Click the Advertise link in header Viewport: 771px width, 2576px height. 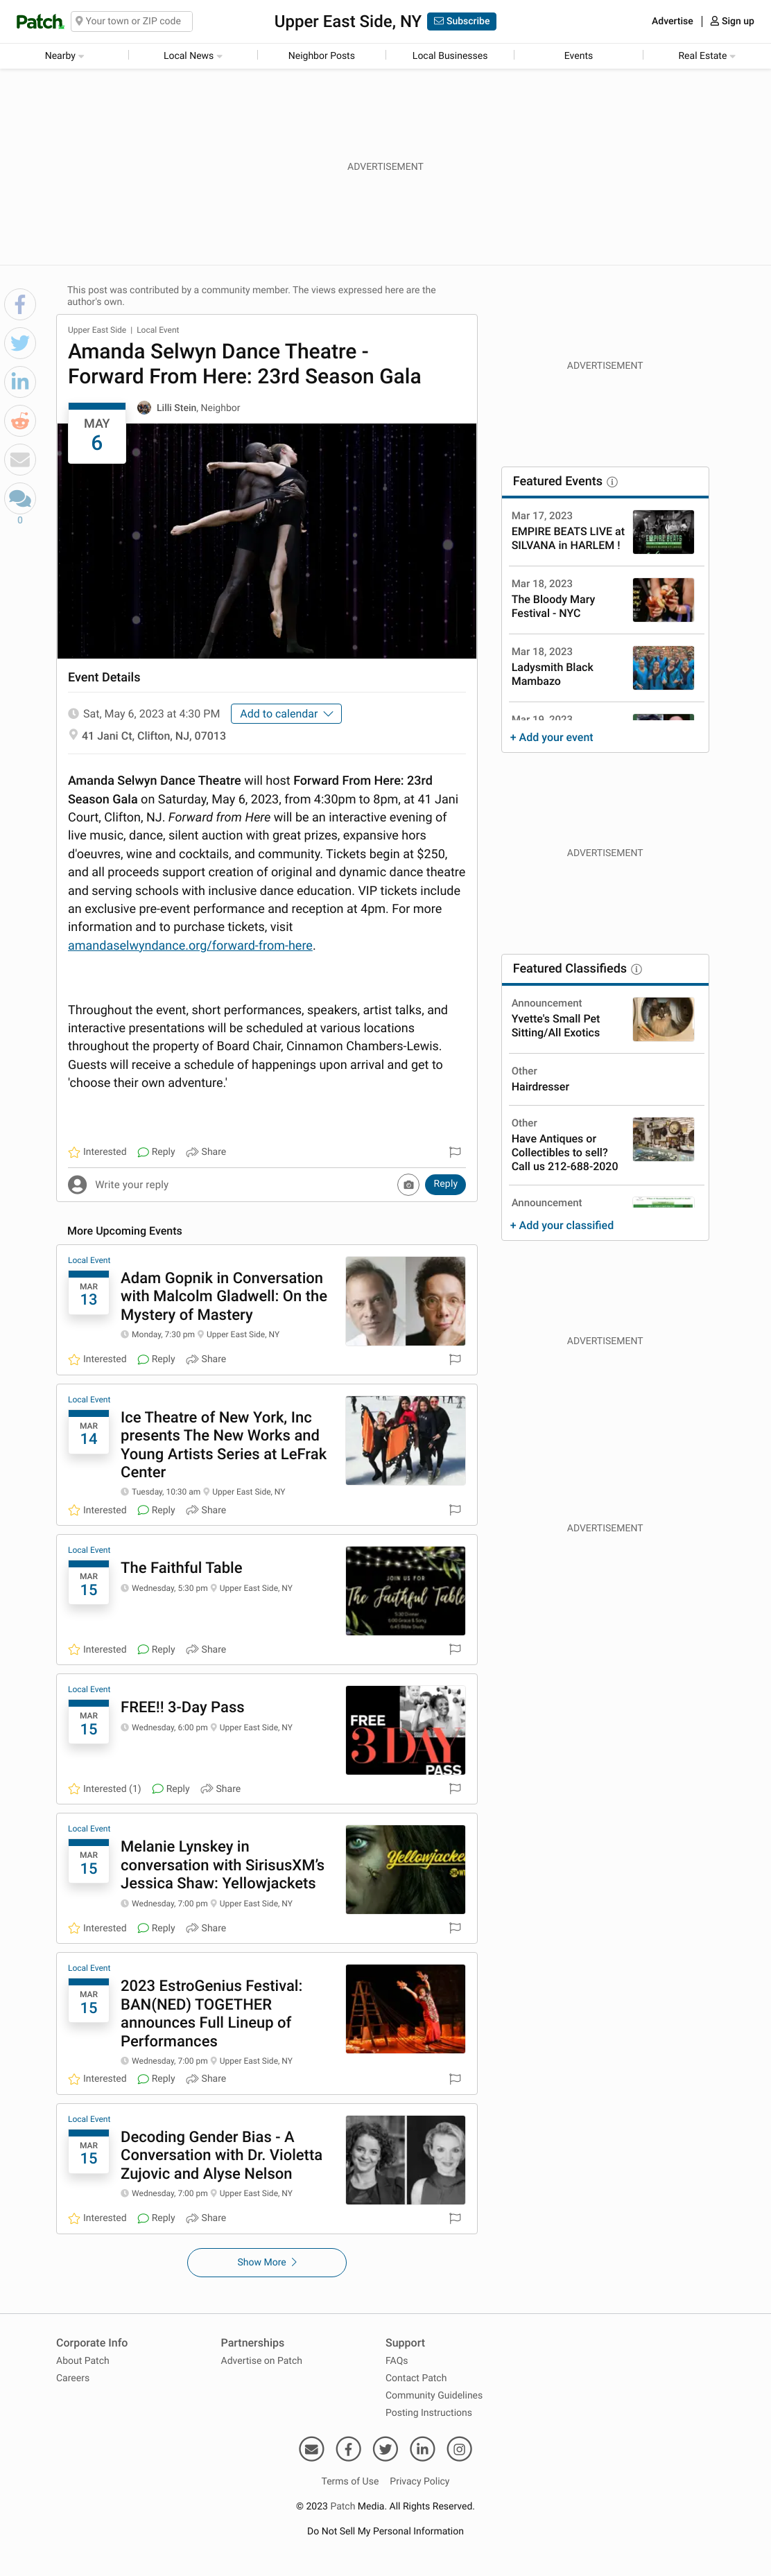pyautogui.click(x=672, y=21)
